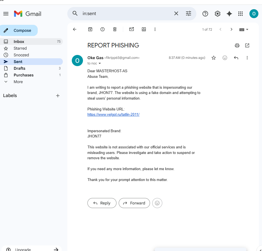Open Settings gear icon
Image resolution: width=262 pixels, height=251 pixels.
coord(217,14)
